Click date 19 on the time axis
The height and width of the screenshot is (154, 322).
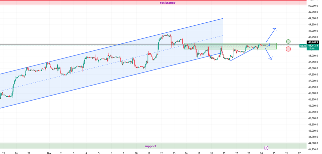(x=224, y=152)
